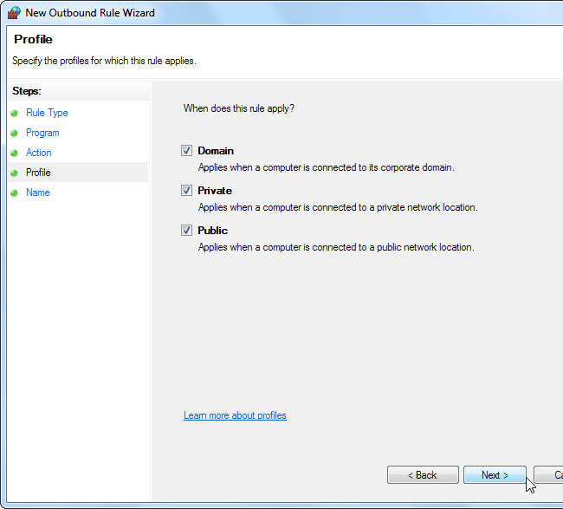Click the green bullet beside Program
This screenshot has height=509, width=563.
point(14,133)
